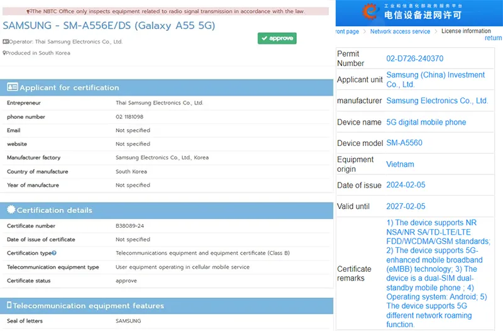Click valid until date 2027-02-05
The height and width of the screenshot is (331, 503).
(x=406, y=206)
